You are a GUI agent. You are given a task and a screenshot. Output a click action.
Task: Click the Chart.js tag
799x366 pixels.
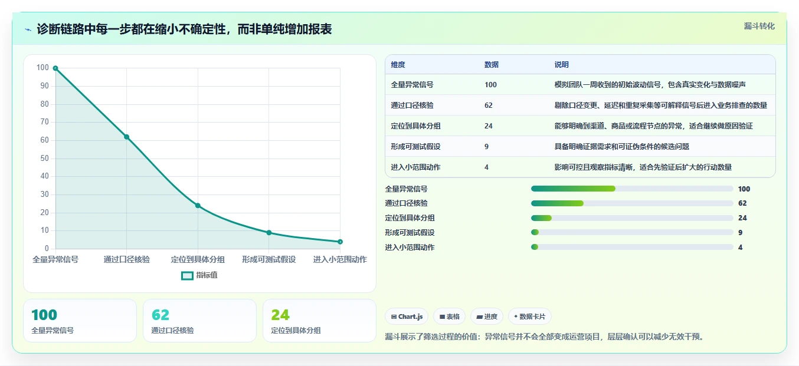(x=407, y=316)
